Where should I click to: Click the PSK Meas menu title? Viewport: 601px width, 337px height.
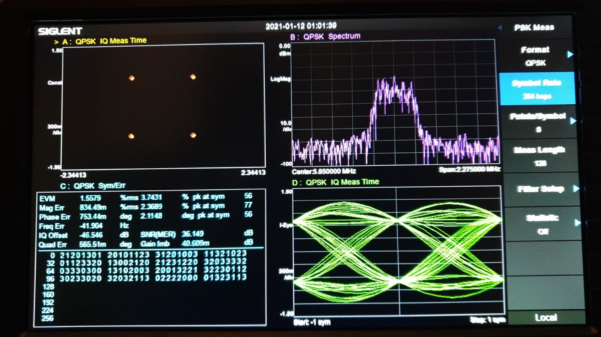click(x=534, y=27)
